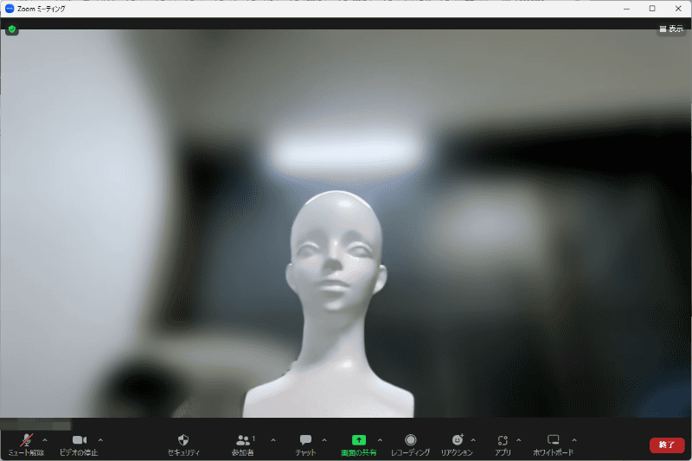Stop video using ビデオの停止
Image resolution: width=692 pixels, height=461 pixels.
(79, 445)
